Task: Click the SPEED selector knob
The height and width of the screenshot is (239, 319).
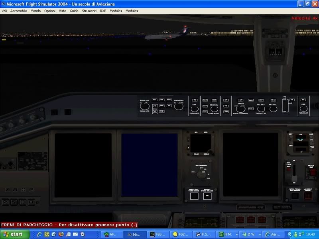Action: (x=240, y=109)
